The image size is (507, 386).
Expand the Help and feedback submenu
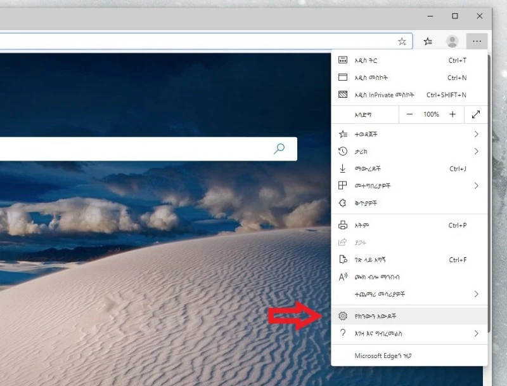pos(476,333)
